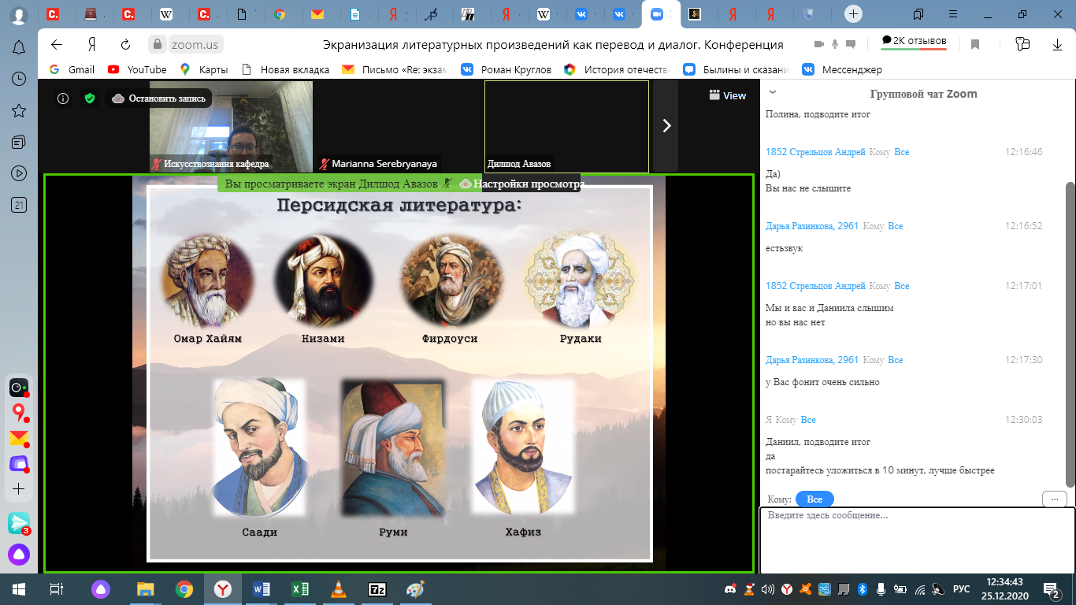Focus the Введите здесь сообщение chat input
Viewport: 1076px width, 605px height.
[918, 540]
